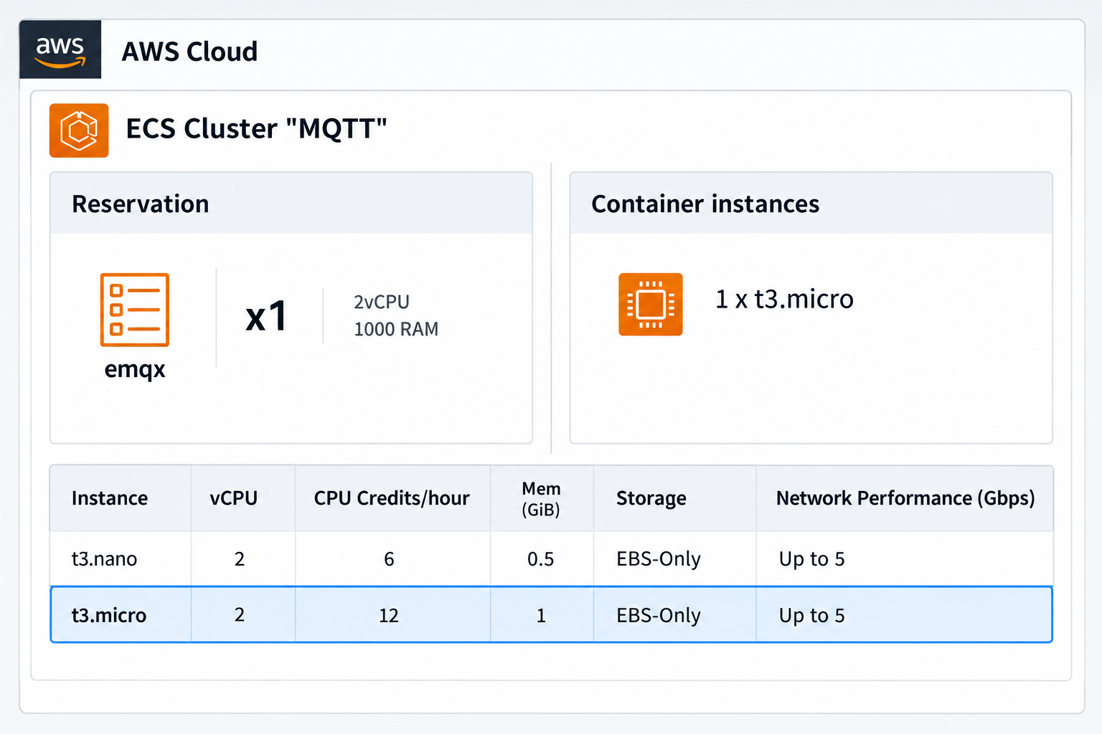Click "Up to 5" in t3.micro row
The height and width of the screenshot is (734, 1102).
coord(812,616)
